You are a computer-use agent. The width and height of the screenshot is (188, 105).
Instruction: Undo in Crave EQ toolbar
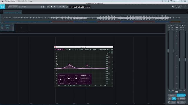coord(70,50)
